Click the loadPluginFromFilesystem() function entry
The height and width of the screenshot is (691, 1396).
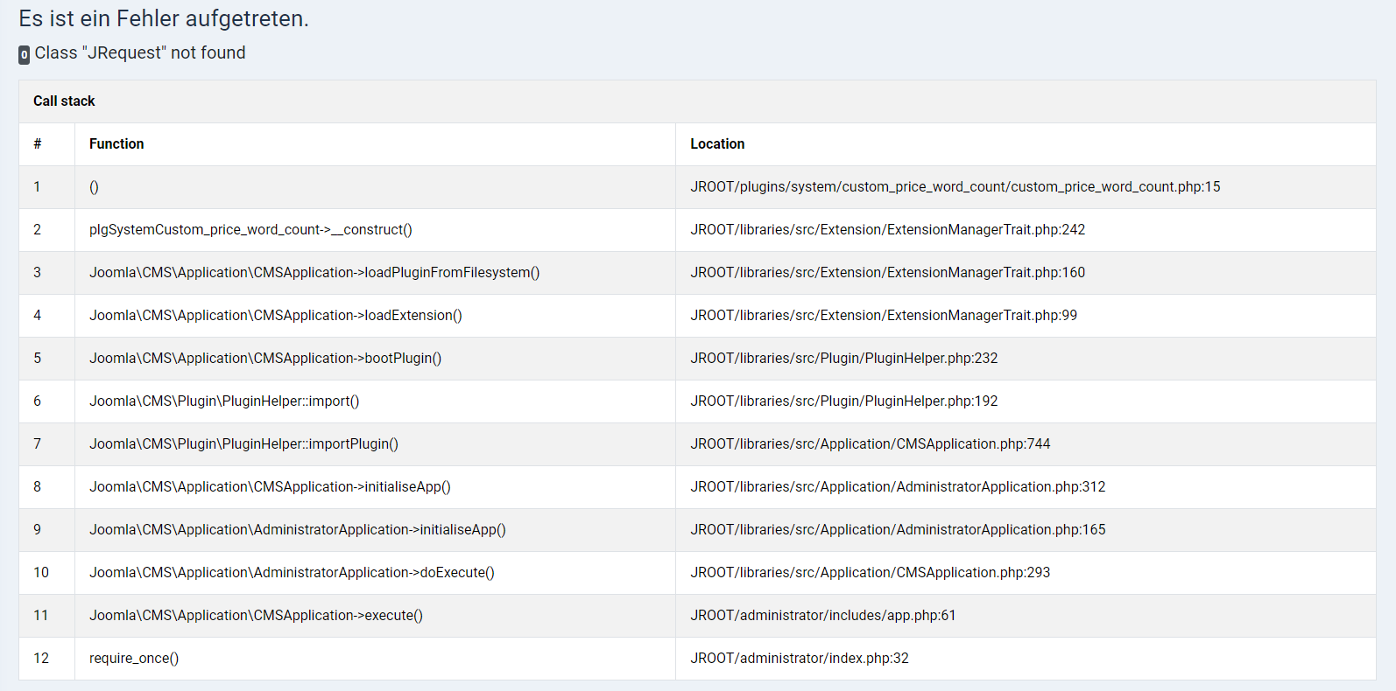(314, 273)
